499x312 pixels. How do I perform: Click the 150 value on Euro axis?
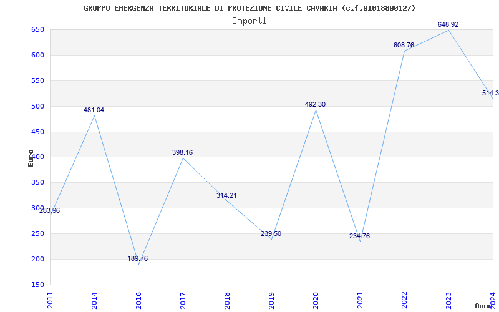(37, 285)
